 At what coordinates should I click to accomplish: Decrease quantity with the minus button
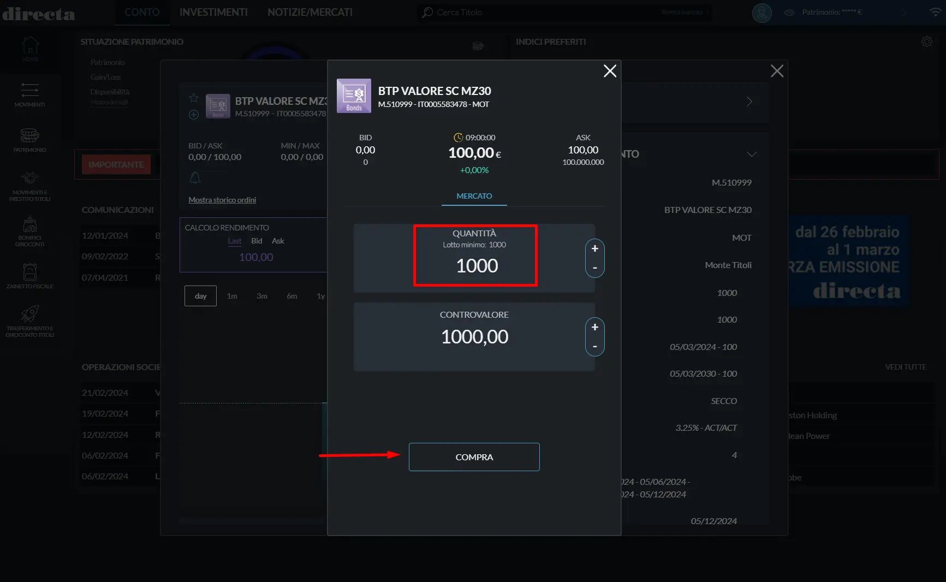point(595,268)
